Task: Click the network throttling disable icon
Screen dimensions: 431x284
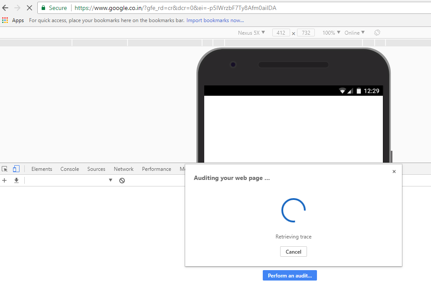Action: click(x=122, y=180)
